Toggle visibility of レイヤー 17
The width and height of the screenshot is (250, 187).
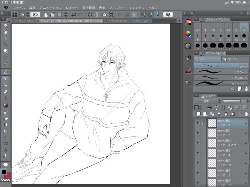pyautogui.click(x=197, y=163)
